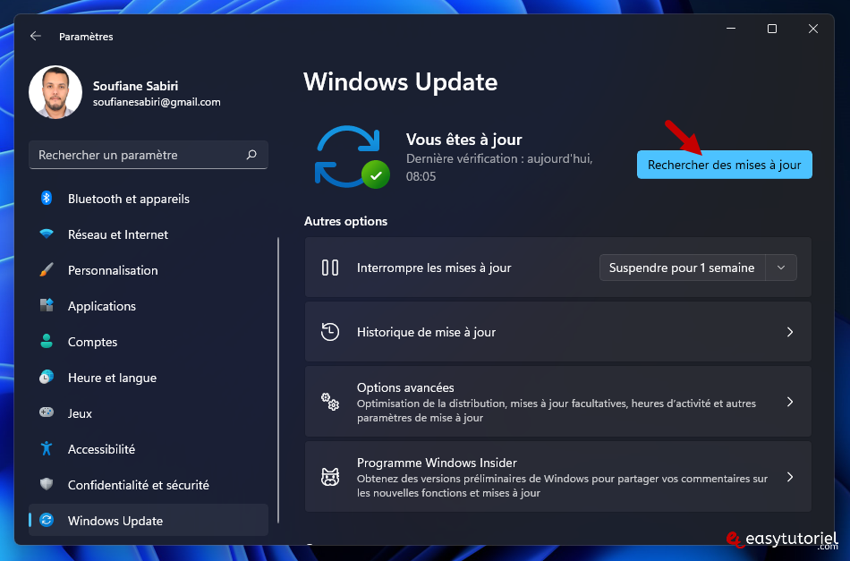Click the large update status sync icon
Viewport: 850px width, 561px height.
pos(352,157)
